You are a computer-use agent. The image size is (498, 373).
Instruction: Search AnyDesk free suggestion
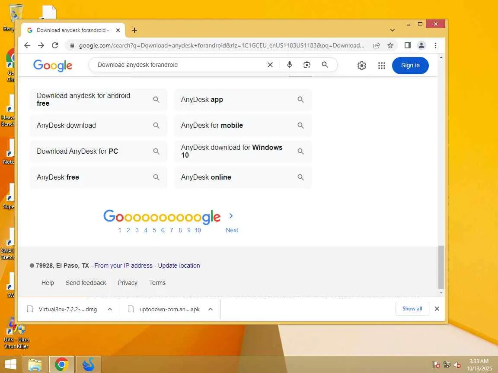99,177
